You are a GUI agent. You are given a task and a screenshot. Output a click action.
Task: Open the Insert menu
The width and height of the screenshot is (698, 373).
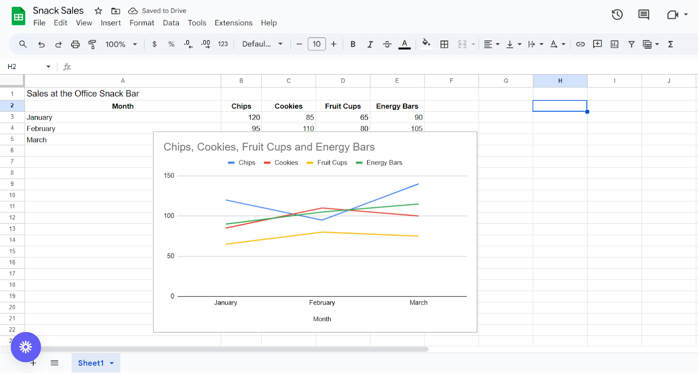(x=111, y=23)
